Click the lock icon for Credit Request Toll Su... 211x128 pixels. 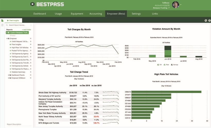[x=31, y=41]
